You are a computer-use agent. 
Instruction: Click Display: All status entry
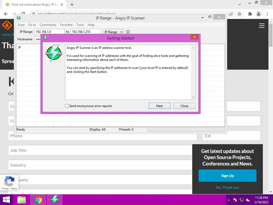[x=98, y=129]
